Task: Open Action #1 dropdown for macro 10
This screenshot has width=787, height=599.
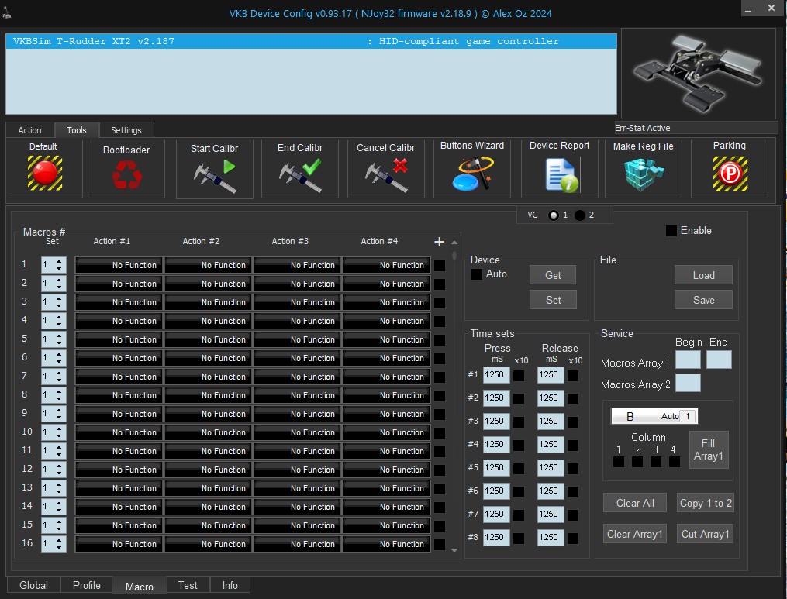Action: pos(119,432)
